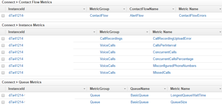Open the ContactFlowName column dropdown arrow
This screenshot has height=105, width=222.
coord(173,9)
